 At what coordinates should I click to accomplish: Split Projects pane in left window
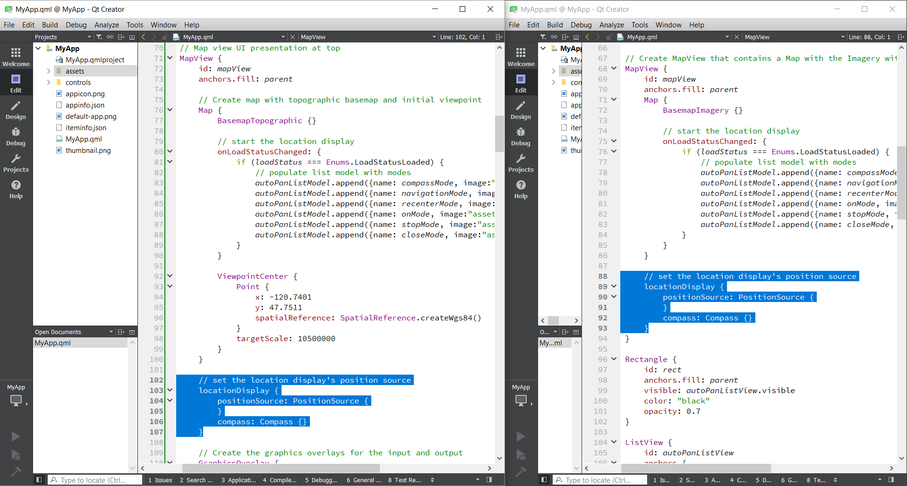pyautogui.click(x=121, y=37)
